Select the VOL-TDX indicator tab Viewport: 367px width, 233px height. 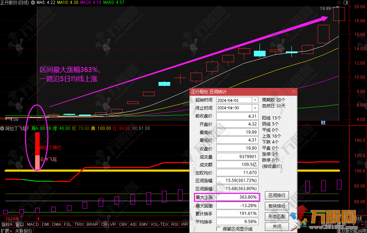pyautogui.click(x=160, y=224)
